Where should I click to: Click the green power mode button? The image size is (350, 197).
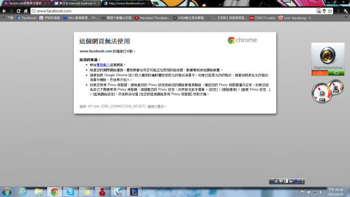pyautogui.click(x=336, y=73)
